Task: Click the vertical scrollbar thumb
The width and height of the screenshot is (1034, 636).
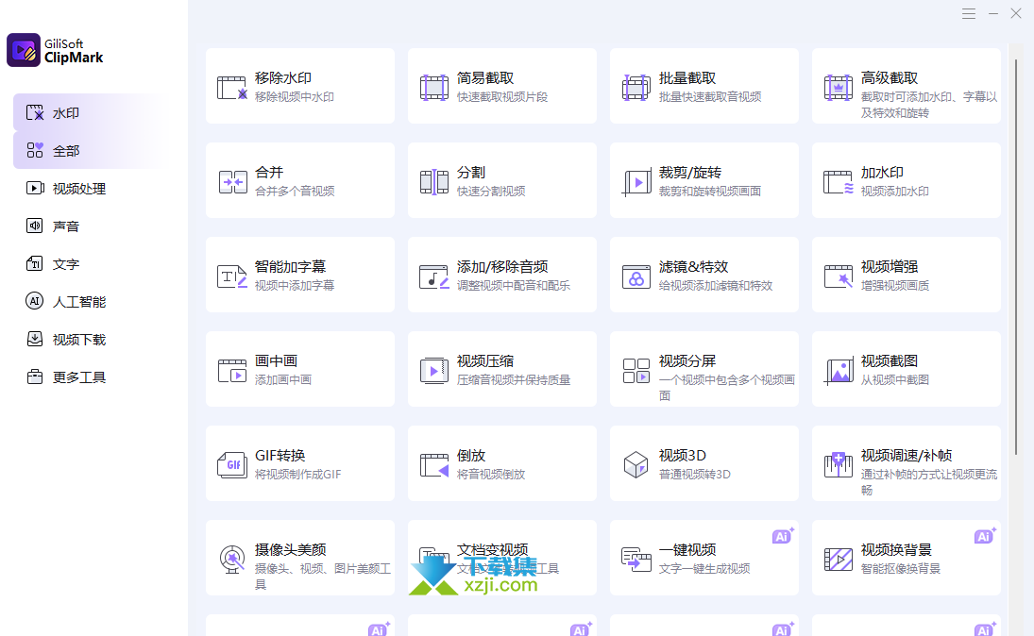Action: pos(1015,257)
